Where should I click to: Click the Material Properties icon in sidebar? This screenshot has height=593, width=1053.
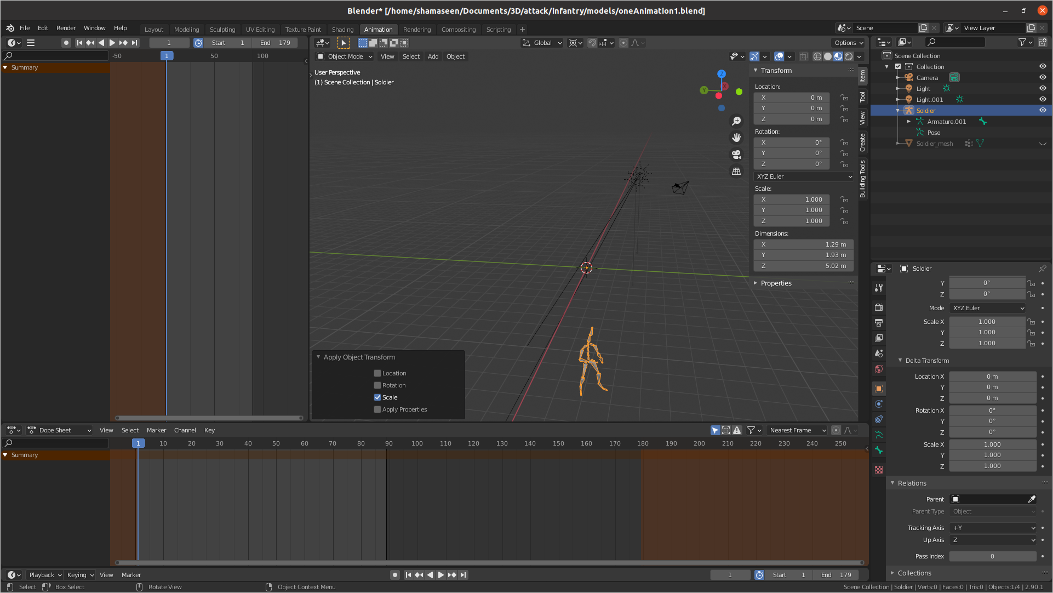[x=879, y=469]
